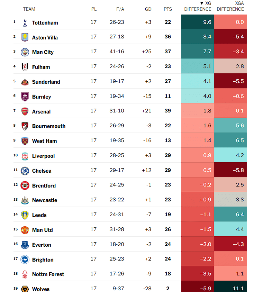Click the Man City badge icon

25,52
